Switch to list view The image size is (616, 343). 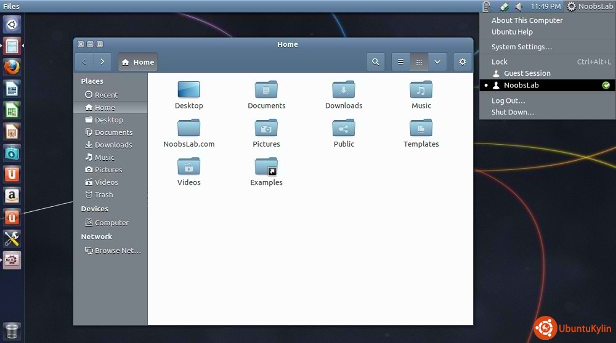click(400, 62)
